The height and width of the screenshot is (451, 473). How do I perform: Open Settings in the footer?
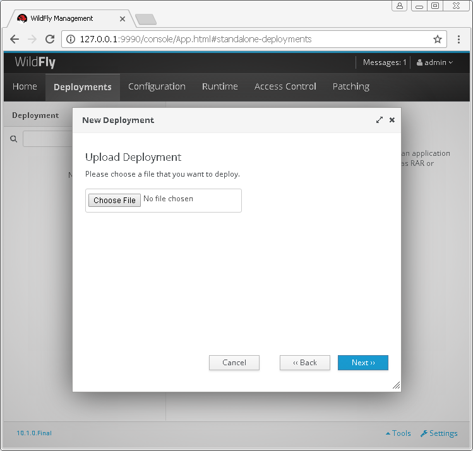439,433
